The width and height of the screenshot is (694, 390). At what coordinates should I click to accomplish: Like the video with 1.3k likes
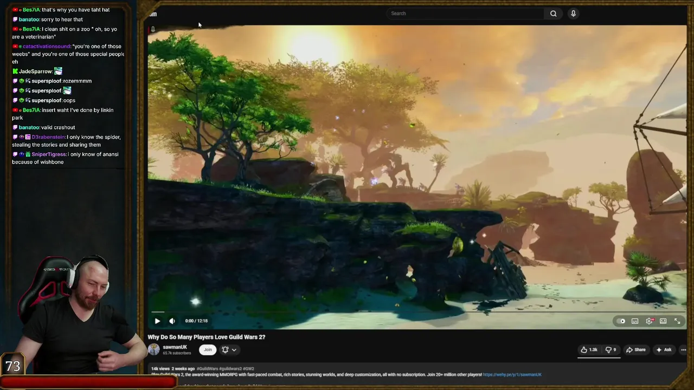pos(589,350)
